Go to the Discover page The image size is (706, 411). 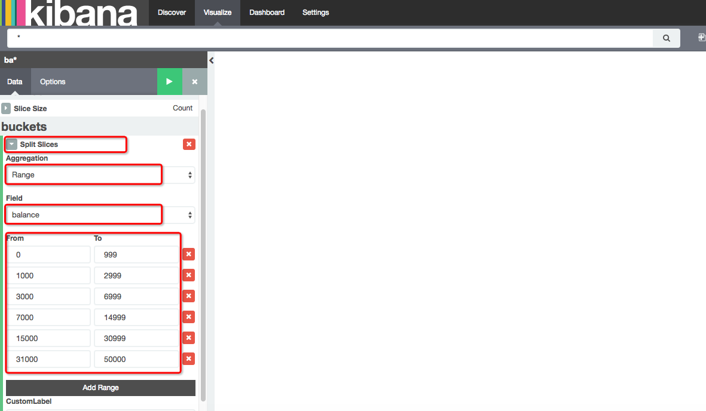click(x=172, y=13)
